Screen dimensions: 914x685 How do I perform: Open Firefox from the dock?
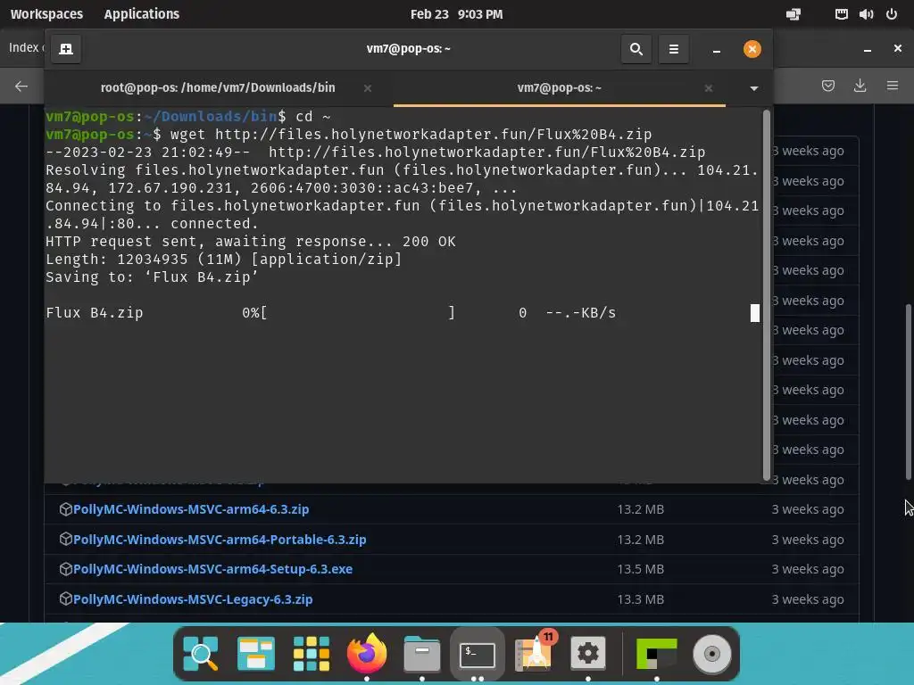[x=367, y=654]
